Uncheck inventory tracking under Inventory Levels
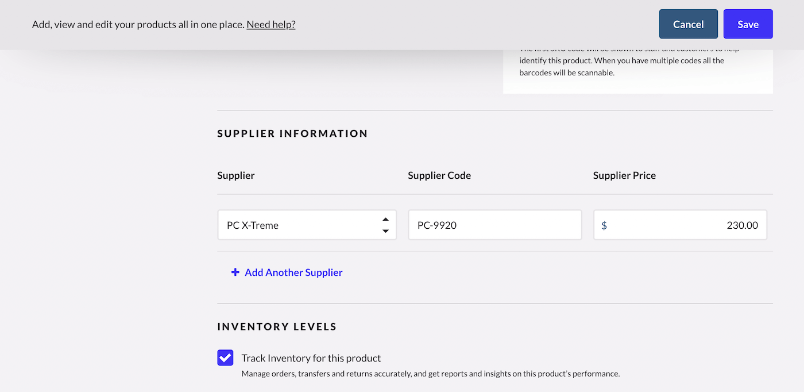804x392 pixels. (225, 358)
